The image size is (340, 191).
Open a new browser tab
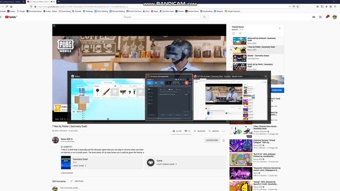pyautogui.click(x=58, y=2)
